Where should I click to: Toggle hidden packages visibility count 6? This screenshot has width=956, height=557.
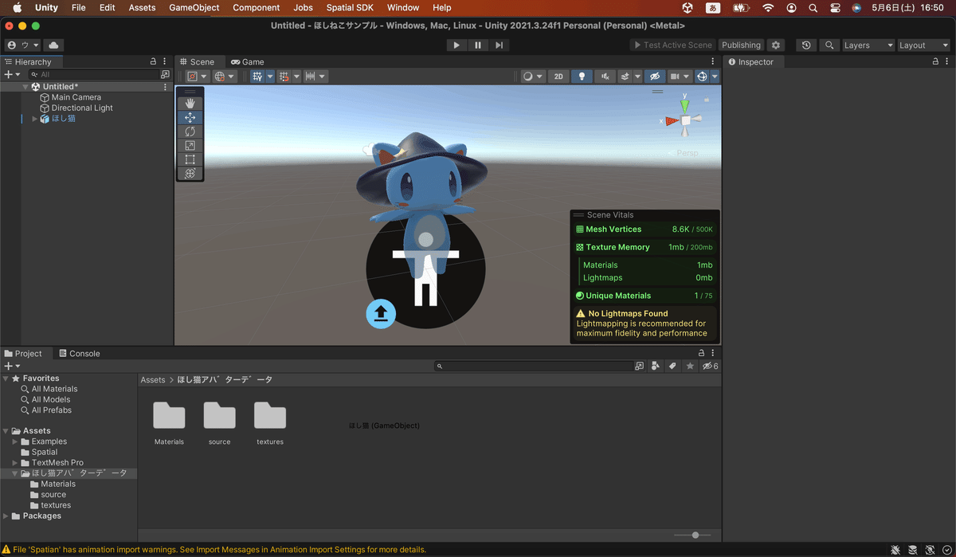710,366
